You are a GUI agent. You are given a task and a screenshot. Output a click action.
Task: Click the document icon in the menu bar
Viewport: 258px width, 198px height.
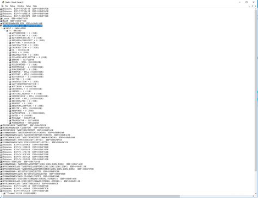2,6
